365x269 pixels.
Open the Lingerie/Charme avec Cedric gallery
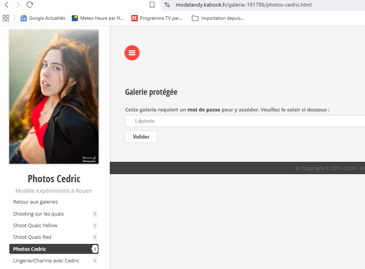point(46,261)
